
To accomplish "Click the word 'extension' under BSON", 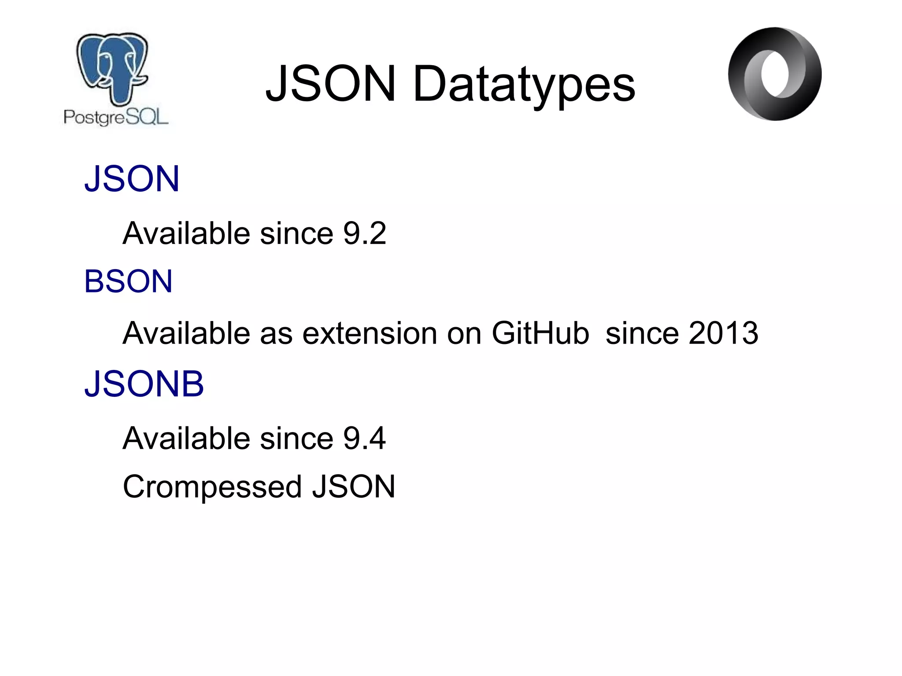I will pos(370,333).
